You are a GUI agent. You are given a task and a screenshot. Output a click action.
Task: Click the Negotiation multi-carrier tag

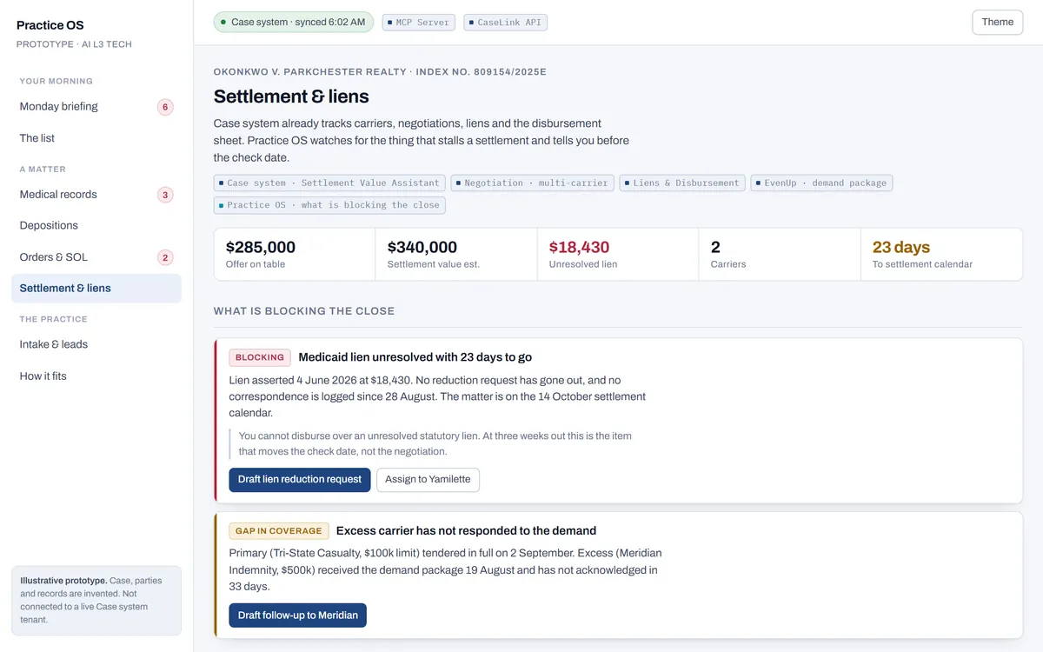pyautogui.click(x=533, y=183)
